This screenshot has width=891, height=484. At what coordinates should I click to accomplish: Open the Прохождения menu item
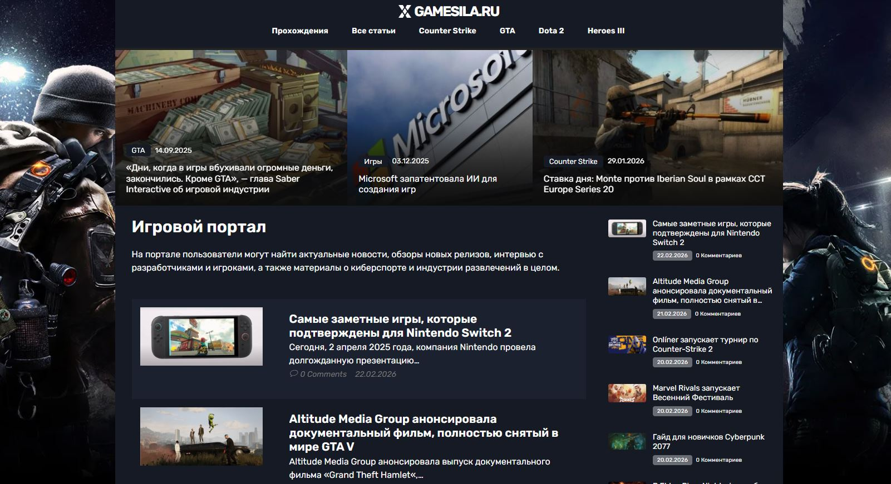point(300,31)
